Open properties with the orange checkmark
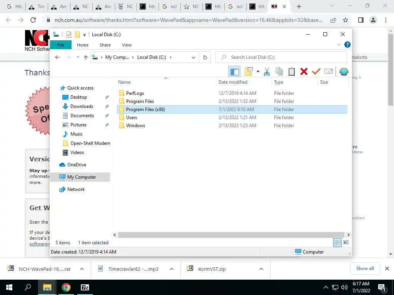The width and height of the screenshot is (394, 295). click(x=316, y=71)
